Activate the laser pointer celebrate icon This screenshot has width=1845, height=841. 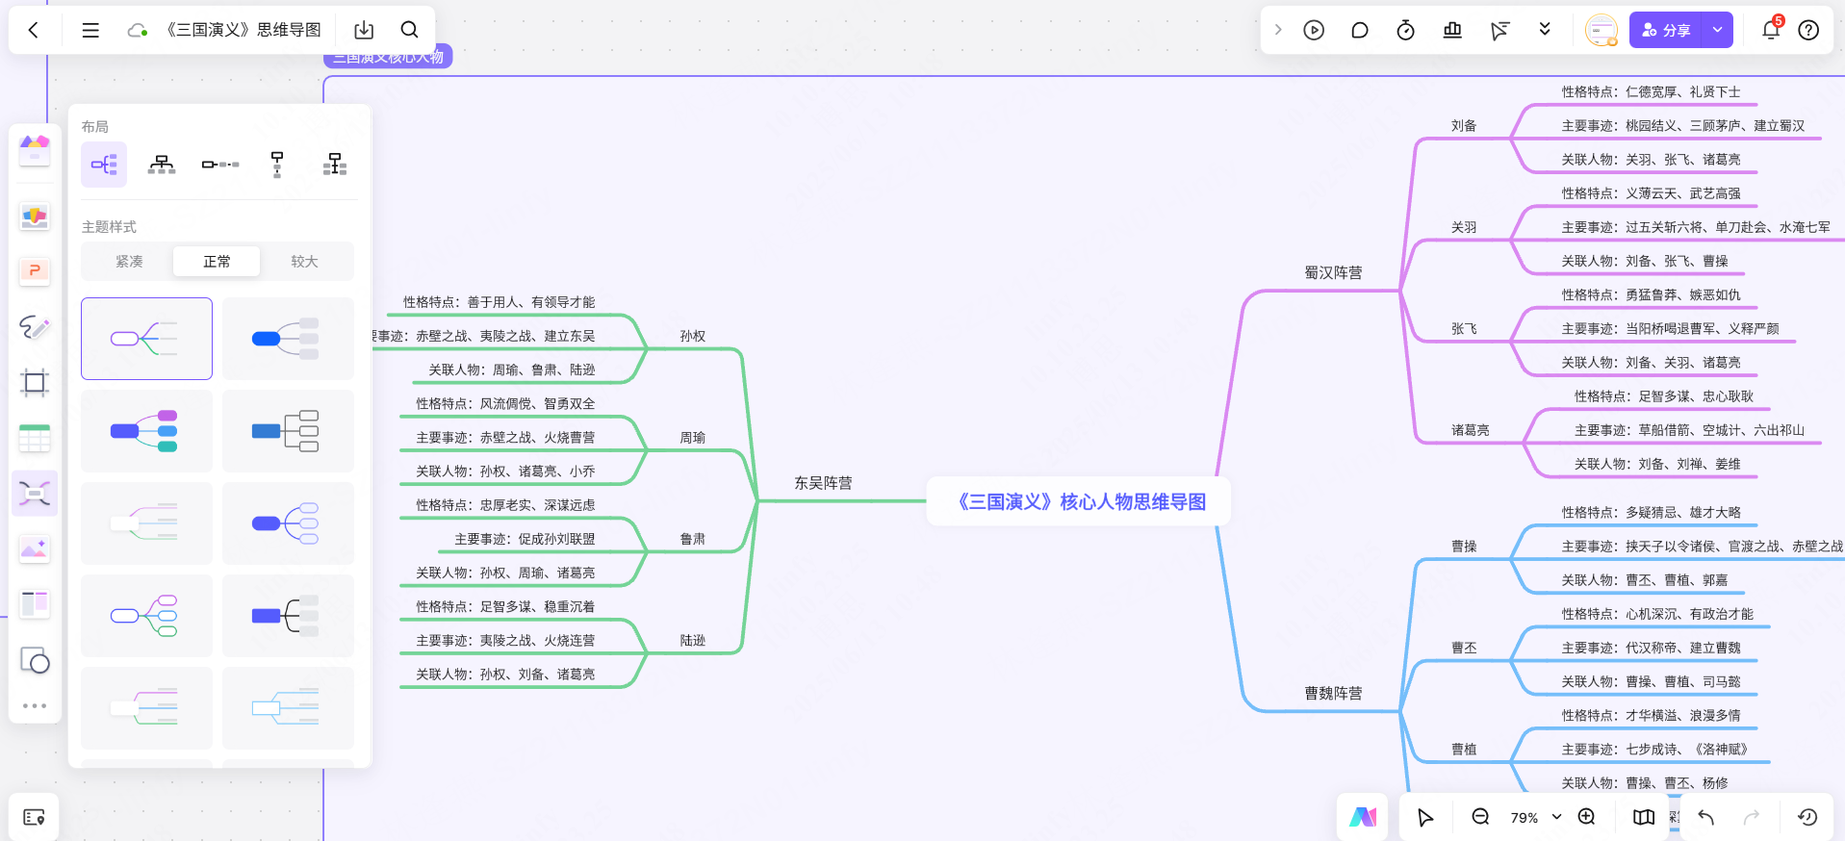point(1499,31)
